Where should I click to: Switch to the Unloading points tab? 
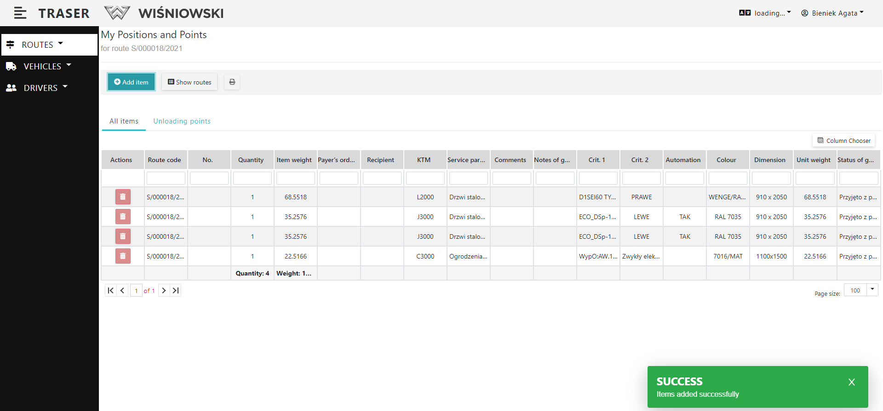(x=182, y=121)
